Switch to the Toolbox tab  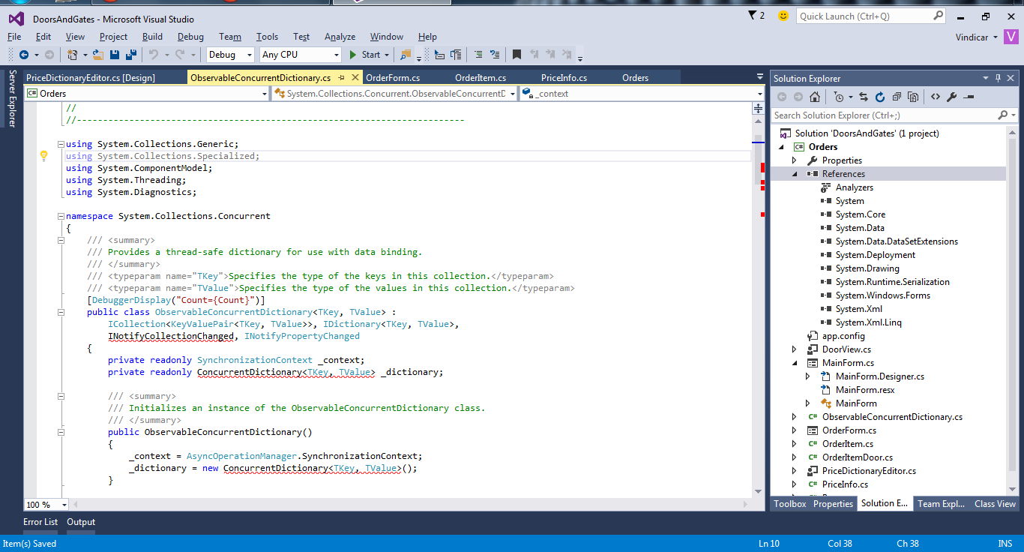pyautogui.click(x=790, y=504)
